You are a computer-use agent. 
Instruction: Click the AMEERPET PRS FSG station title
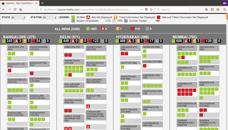click(151, 76)
